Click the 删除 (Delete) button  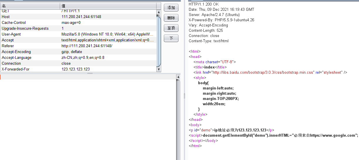[171, 18]
